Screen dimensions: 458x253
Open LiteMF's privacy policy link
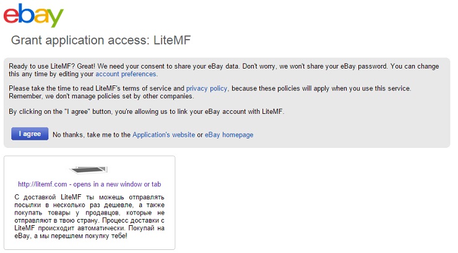click(x=207, y=88)
